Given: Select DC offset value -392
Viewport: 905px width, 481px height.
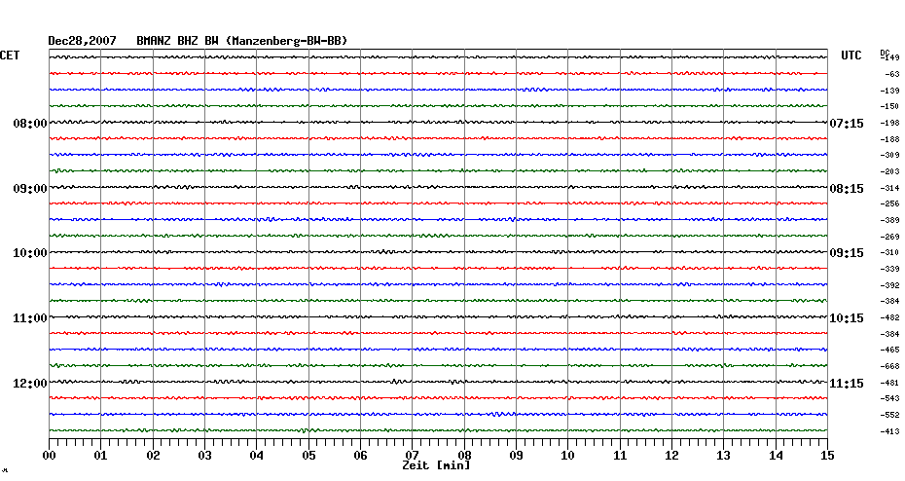Looking at the screenshot, I should coord(889,285).
